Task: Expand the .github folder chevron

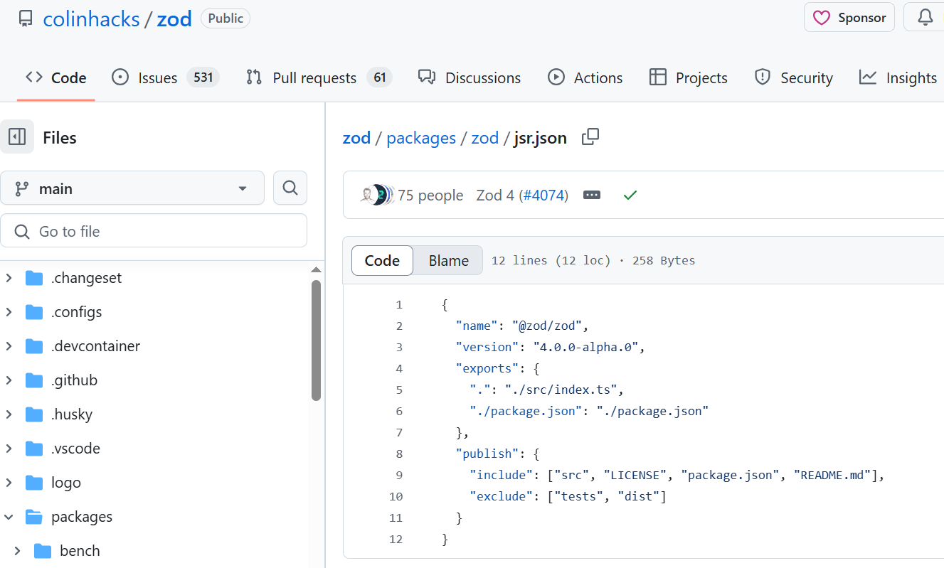Action: click(9, 380)
